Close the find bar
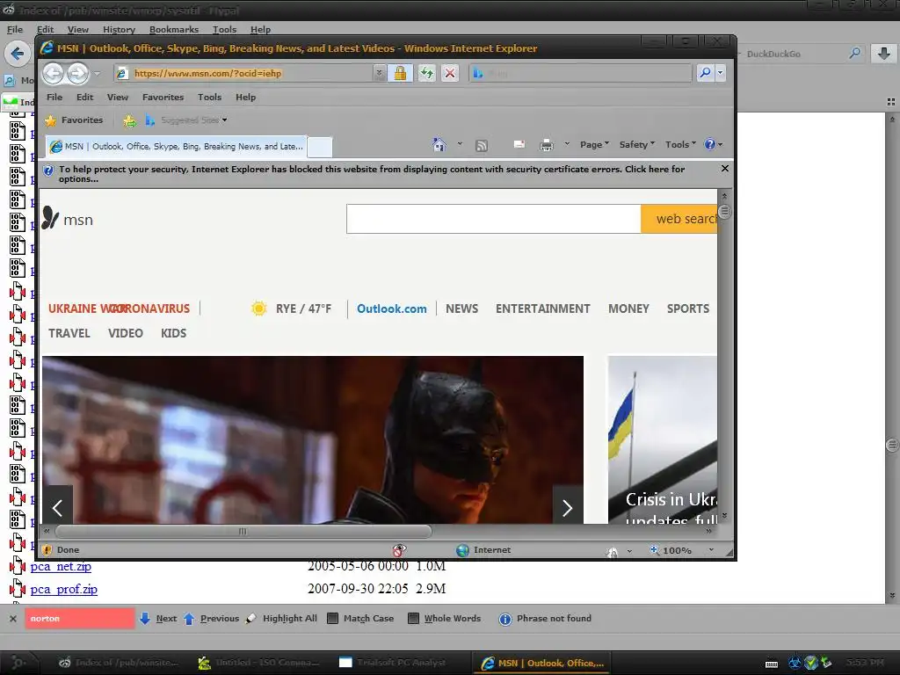Image resolution: width=900 pixels, height=675 pixels. click(12, 619)
